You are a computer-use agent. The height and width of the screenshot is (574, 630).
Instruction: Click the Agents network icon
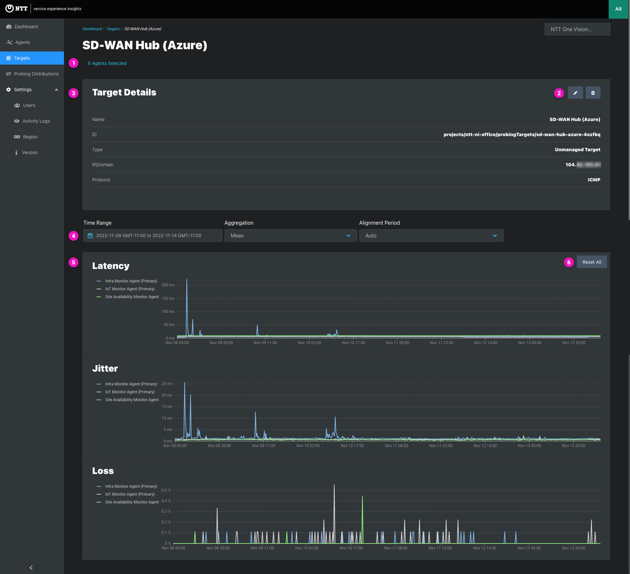click(9, 42)
